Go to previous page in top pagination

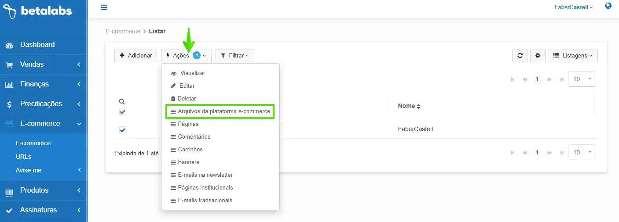pos(525,79)
